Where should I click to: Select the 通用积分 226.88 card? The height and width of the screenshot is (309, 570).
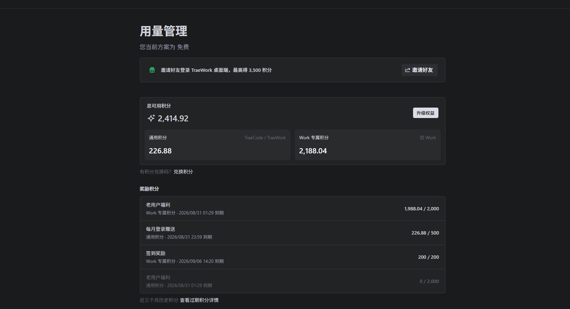tap(217, 145)
